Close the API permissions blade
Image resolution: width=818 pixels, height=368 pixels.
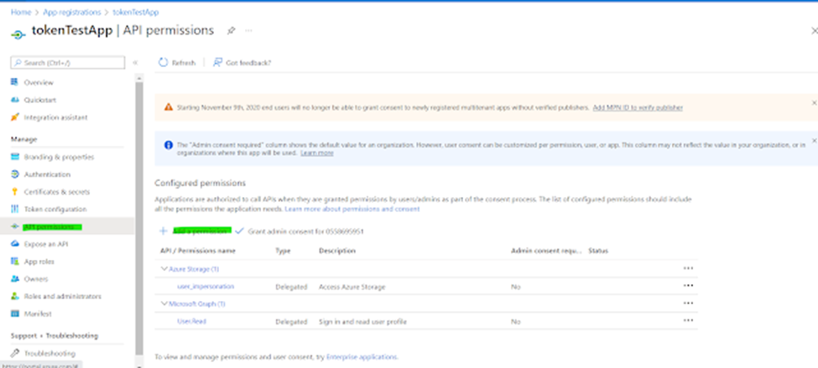814,31
